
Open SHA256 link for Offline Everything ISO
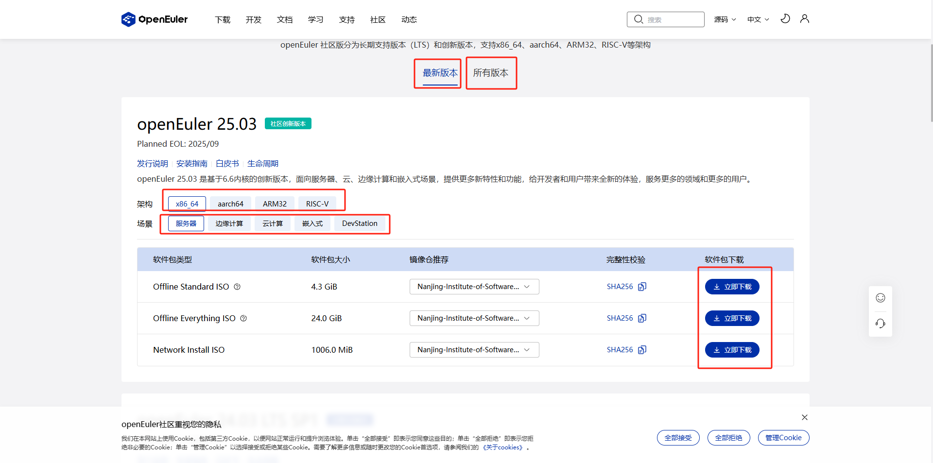point(620,318)
